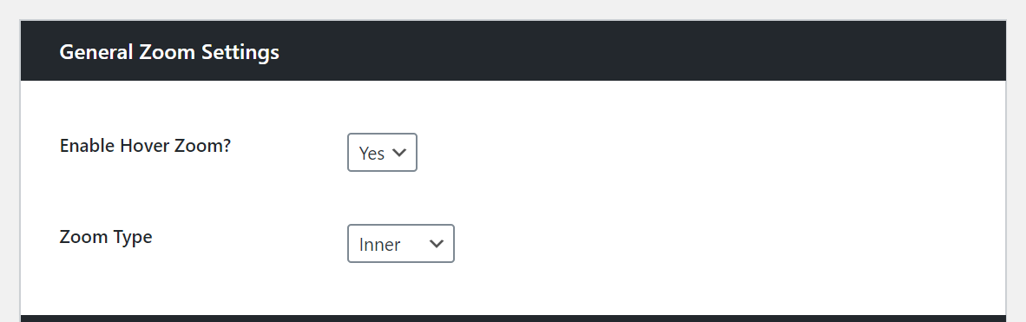This screenshot has height=322, width=1026.
Task: Click the Enable Hover Zoom? label
Action: [x=145, y=145]
